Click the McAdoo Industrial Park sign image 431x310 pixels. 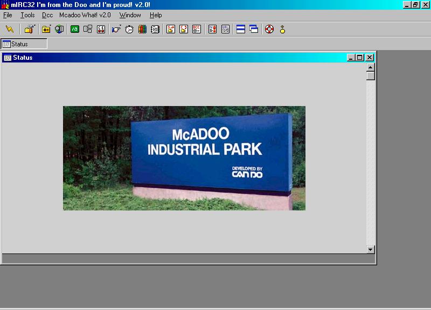(184, 158)
